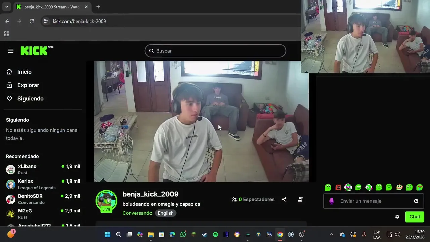Click the ESP LAA language indicator
This screenshot has width=430, height=242.
click(377, 235)
